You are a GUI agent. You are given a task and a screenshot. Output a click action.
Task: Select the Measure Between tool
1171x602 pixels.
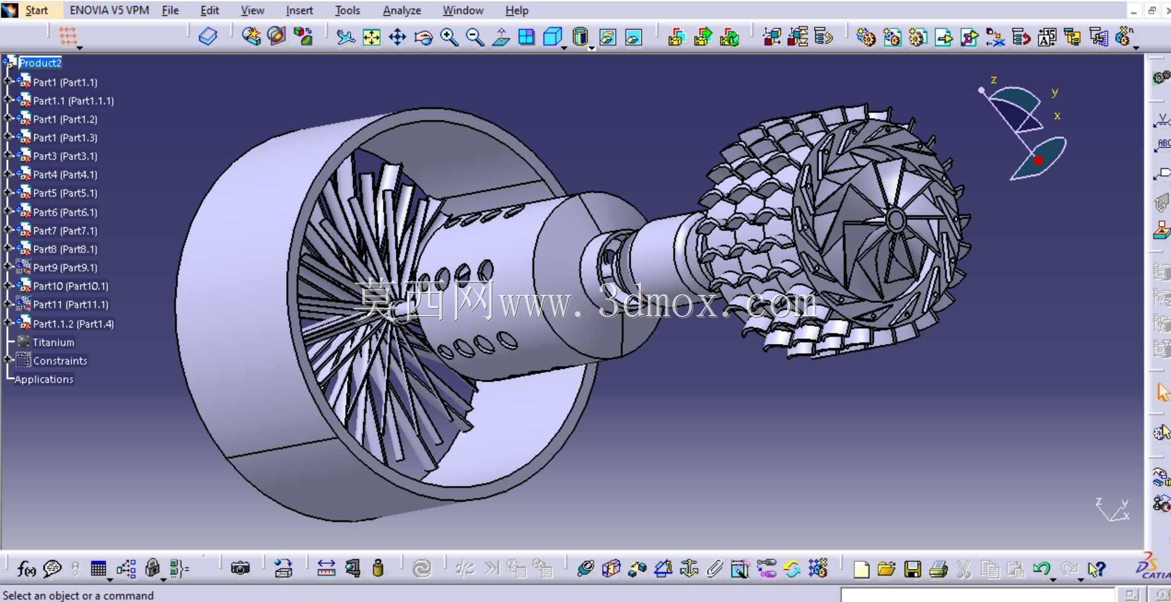[x=326, y=568]
